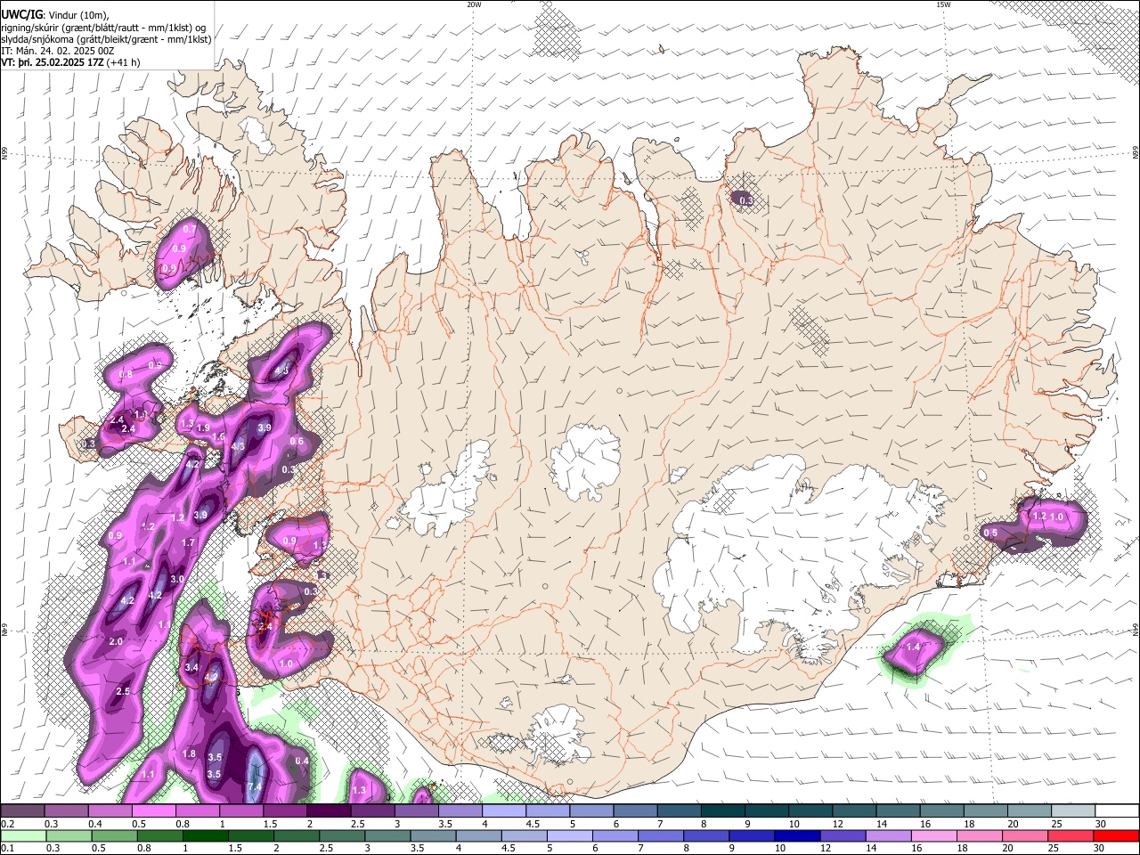Pick upper legend swatch between 12 and 14
The height and width of the screenshot is (855, 1140).
point(855,811)
